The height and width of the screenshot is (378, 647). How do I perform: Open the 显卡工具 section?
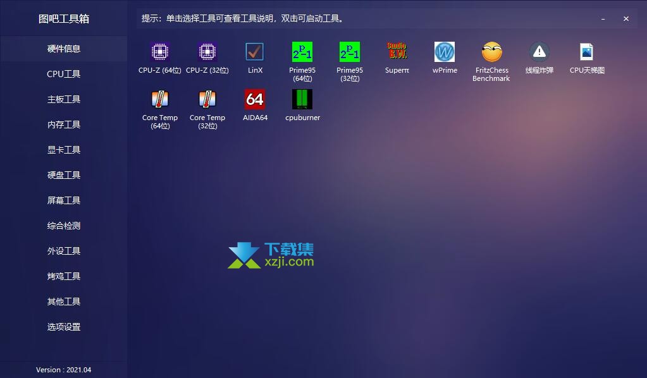64,150
